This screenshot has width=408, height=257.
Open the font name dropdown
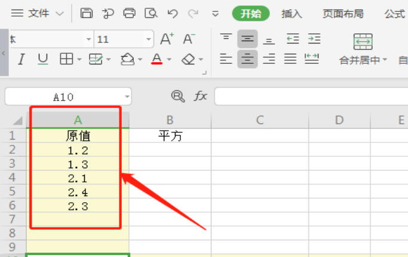[89, 39]
